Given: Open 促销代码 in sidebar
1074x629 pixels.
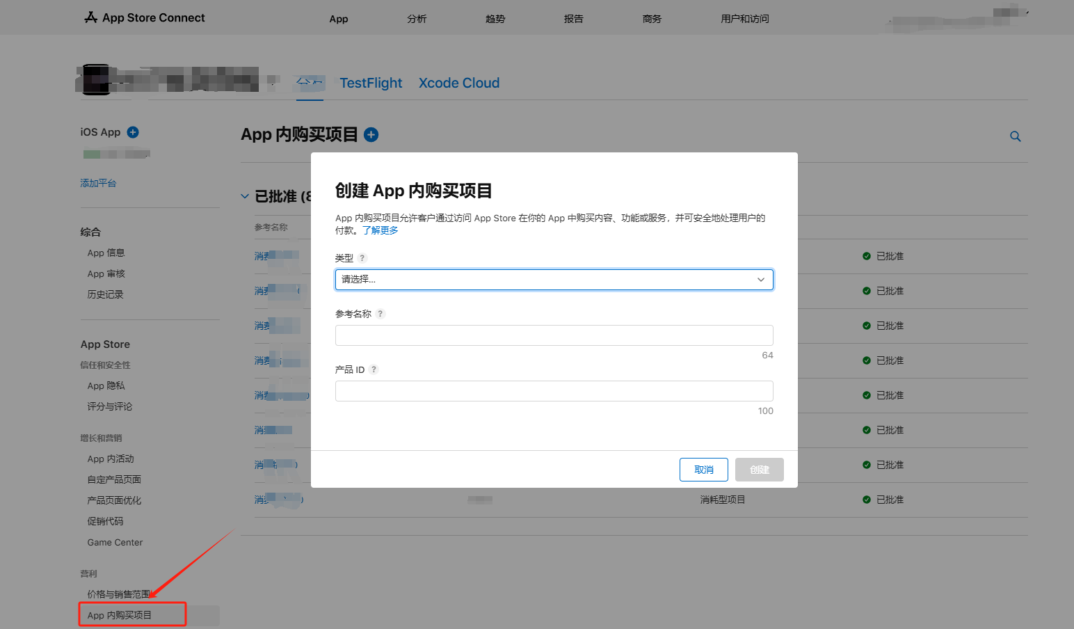Looking at the screenshot, I should click(105, 521).
